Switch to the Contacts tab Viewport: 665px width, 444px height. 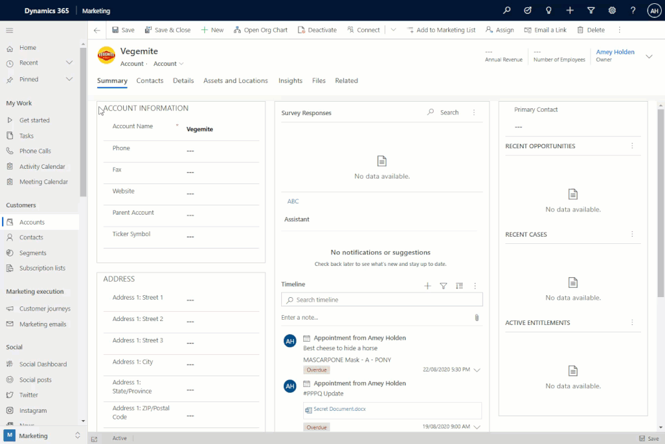150,80
